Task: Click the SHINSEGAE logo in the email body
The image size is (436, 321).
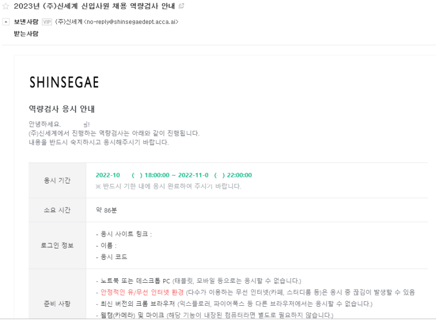Action: tap(64, 82)
